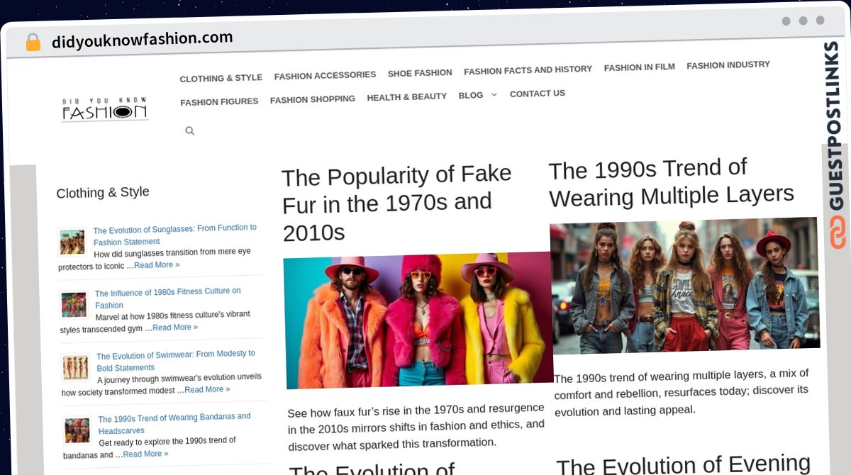Go to Fashion Shopping page
This screenshot has width=851, height=475.
coord(312,99)
